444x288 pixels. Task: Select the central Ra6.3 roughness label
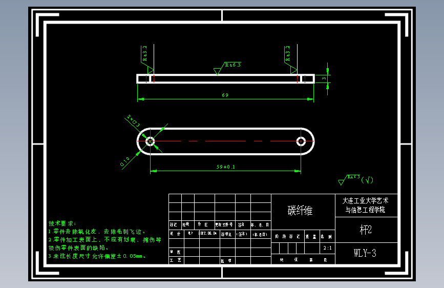pos(233,65)
